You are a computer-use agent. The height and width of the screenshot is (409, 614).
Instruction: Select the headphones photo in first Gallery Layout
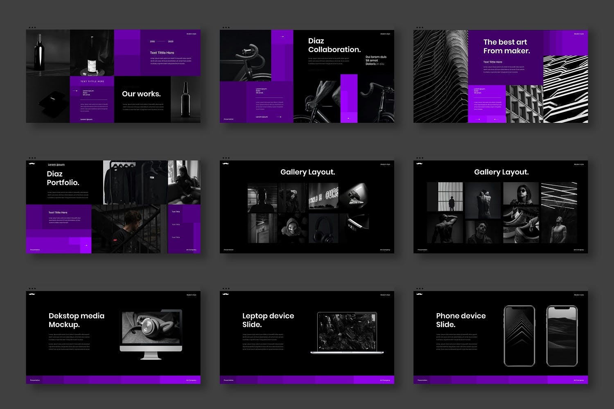[x=323, y=228]
